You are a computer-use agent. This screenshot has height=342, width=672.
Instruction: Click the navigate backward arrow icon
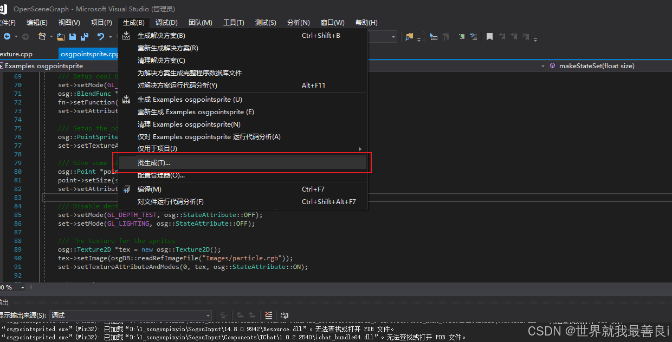[7, 36]
